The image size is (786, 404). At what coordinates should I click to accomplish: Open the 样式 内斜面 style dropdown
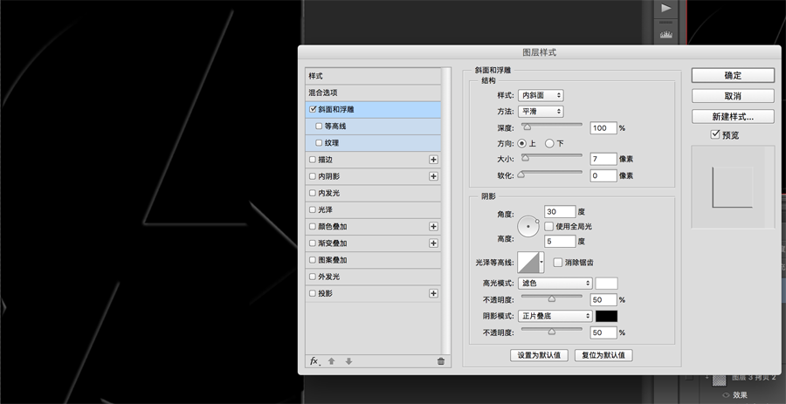[541, 95]
